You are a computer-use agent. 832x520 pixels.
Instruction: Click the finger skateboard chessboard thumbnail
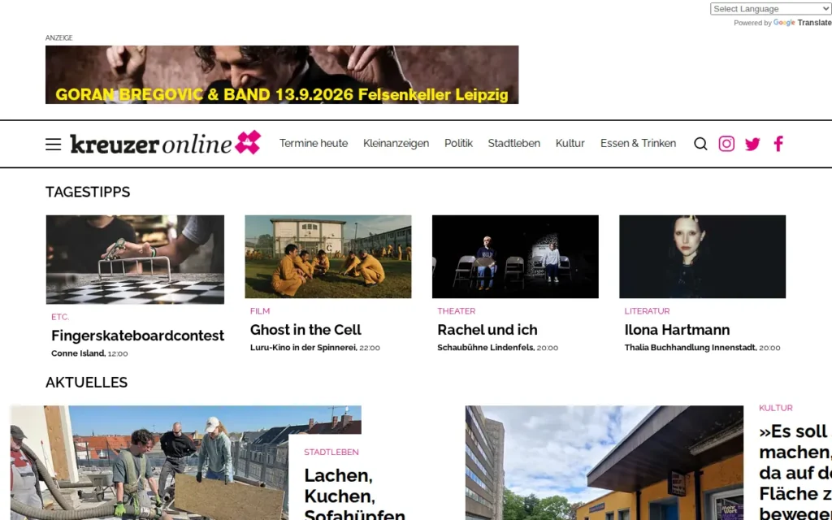(136, 259)
